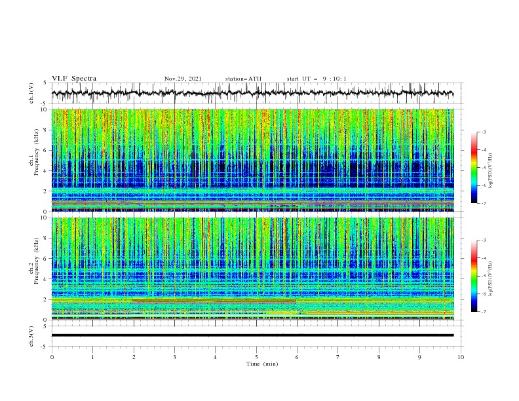Click the '6' kHz tick of ch.2 spectrogram

45,258
